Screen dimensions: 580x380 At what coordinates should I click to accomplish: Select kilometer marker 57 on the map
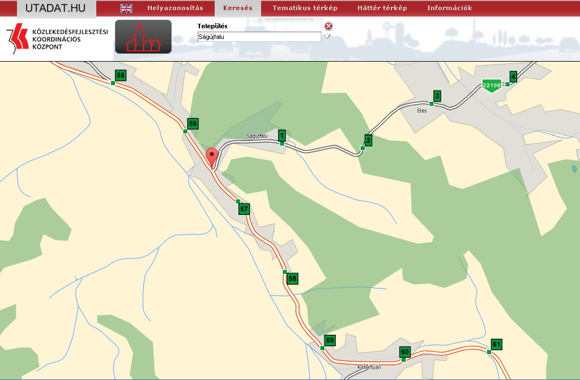tap(244, 209)
